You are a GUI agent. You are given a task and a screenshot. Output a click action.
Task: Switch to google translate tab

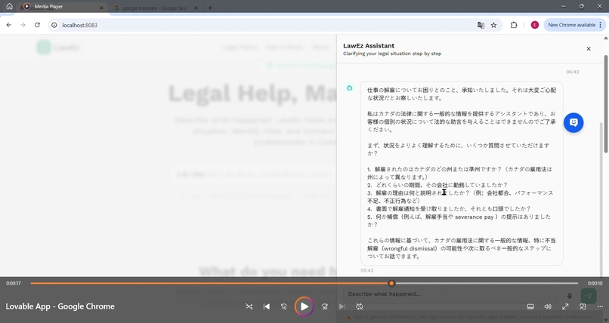point(155,8)
